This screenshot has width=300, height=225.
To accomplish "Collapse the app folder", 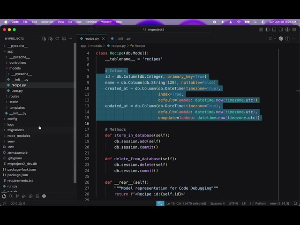I will click(x=10, y=52).
